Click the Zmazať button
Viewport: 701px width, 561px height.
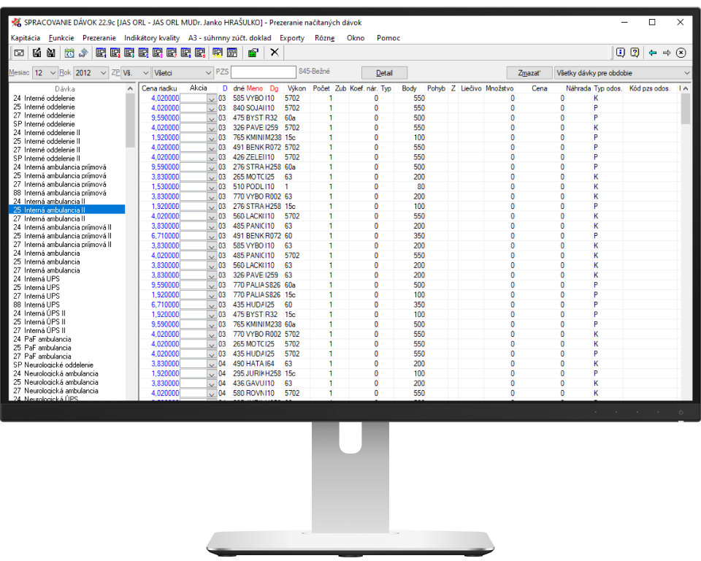click(529, 73)
